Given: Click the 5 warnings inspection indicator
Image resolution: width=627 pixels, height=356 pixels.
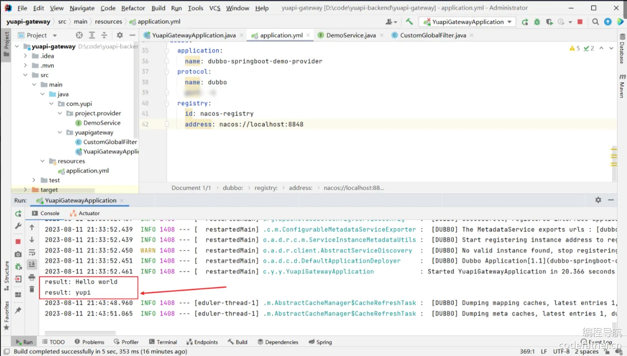Looking at the screenshot, I should 575,48.
